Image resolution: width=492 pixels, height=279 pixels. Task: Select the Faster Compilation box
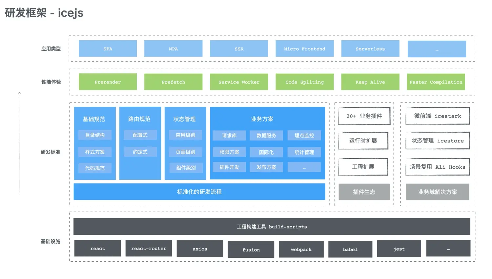pyautogui.click(x=436, y=82)
